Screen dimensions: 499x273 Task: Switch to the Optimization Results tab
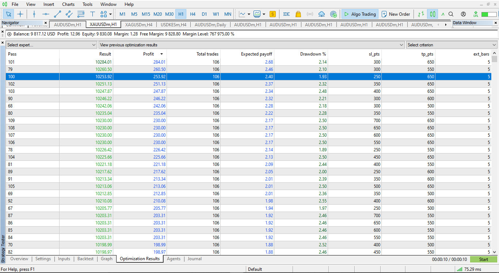pos(140,259)
